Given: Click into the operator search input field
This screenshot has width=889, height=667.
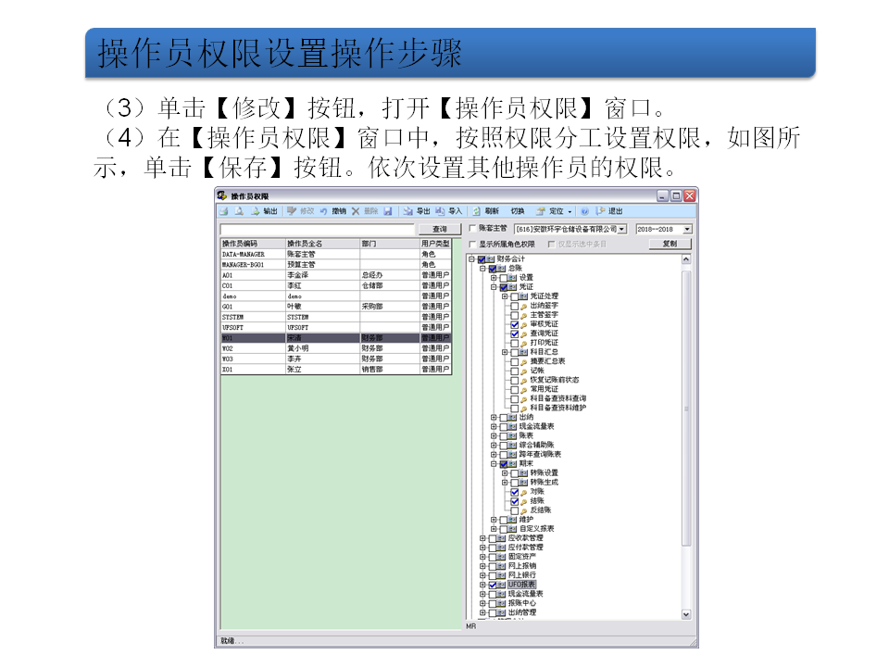Looking at the screenshot, I should [x=318, y=229].
